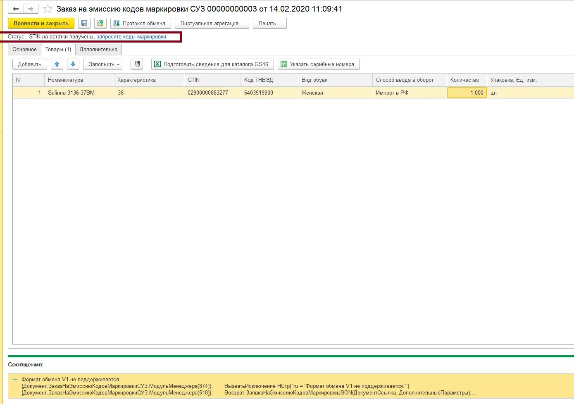Move the row up with blue up arrow

[57, 64]
